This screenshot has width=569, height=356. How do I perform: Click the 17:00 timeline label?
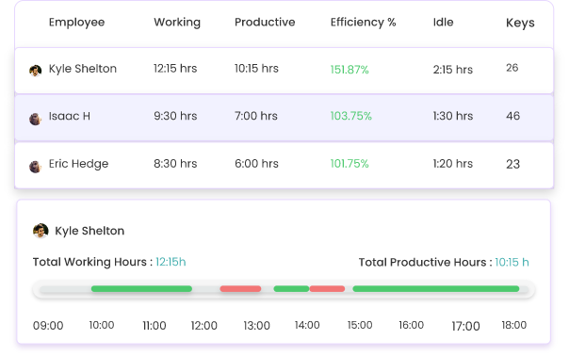pos(465,326)
